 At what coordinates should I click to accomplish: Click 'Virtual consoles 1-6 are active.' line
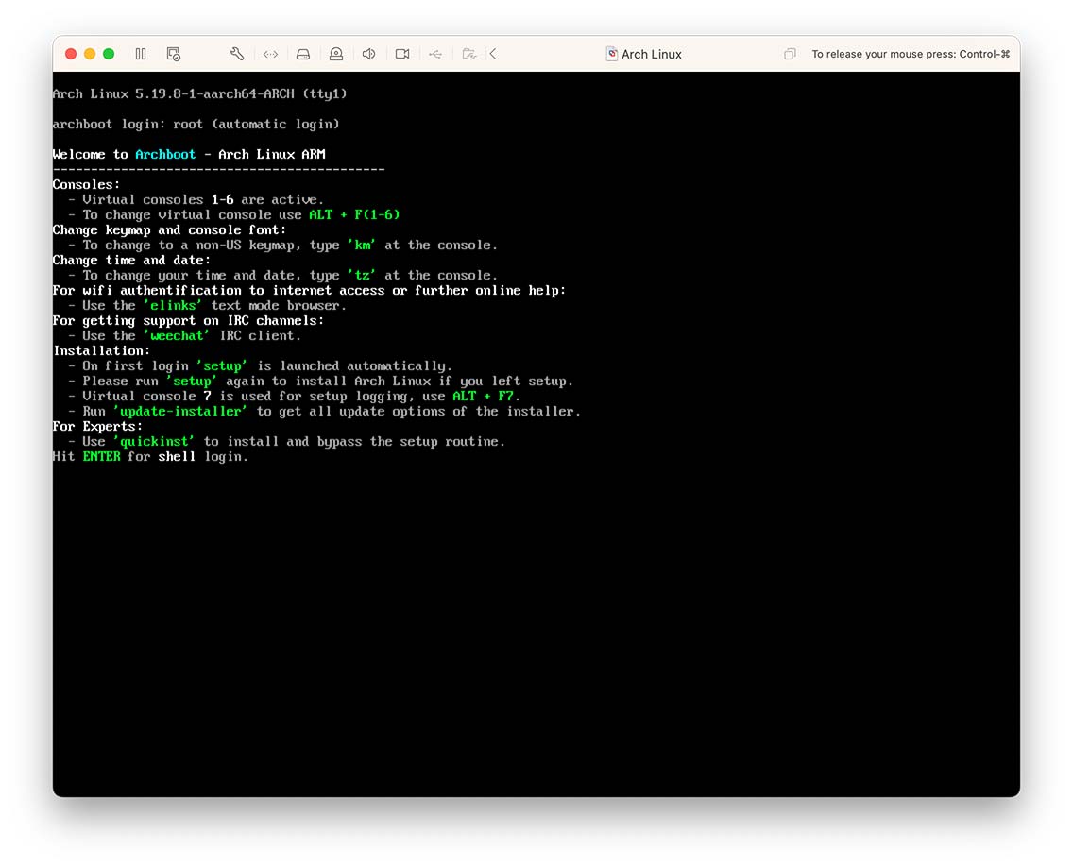click(x=203, y=200)
